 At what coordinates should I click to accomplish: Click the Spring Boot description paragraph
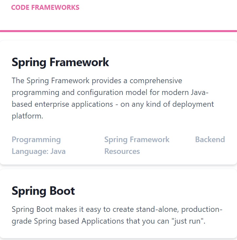pos(117,215)
